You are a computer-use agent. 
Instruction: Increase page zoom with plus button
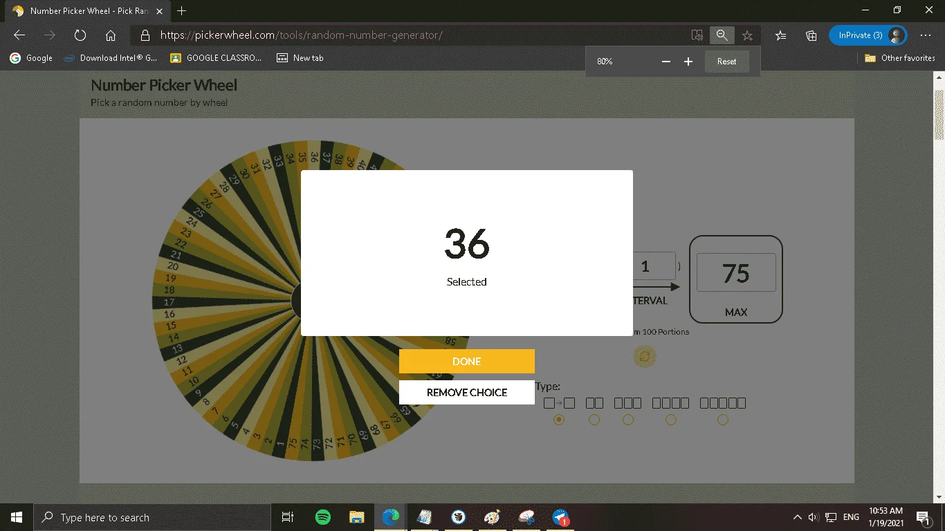[688, 62]
